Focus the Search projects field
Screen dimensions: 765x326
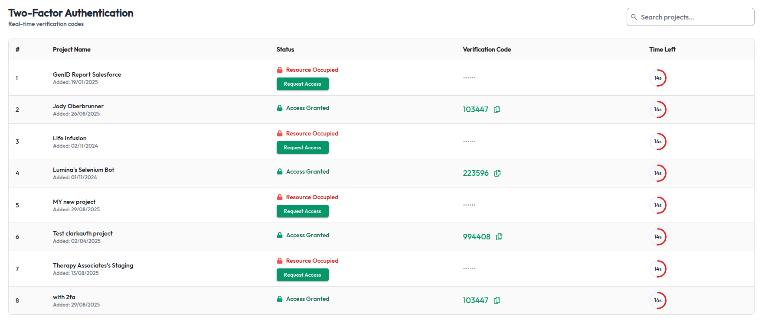point(694,17)
